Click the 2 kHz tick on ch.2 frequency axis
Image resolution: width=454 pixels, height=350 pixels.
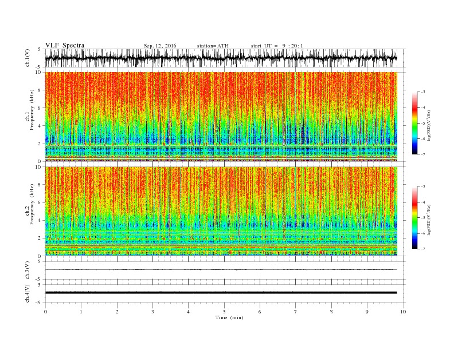[x=40, y=238]
